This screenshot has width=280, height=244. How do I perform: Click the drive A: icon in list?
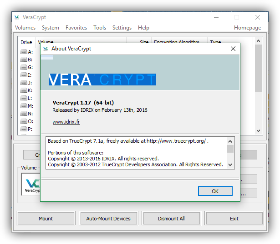24,52
